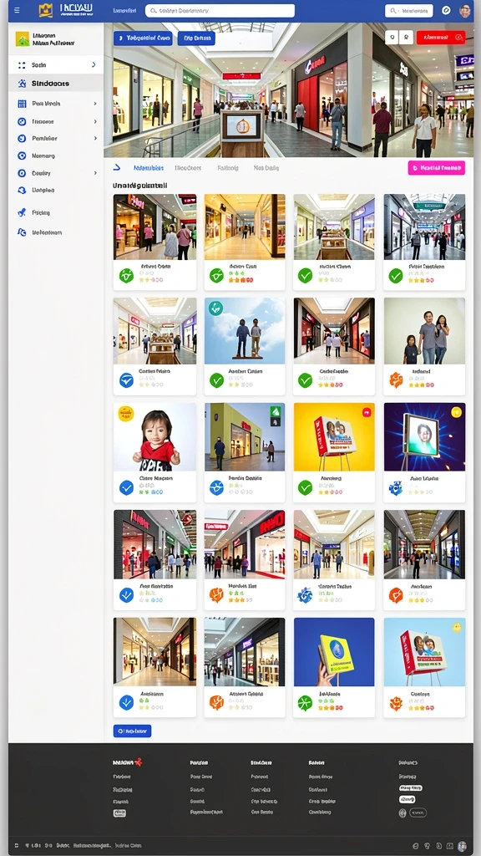
Task: Switch to the last tab in the tab row
Action: pyautogui.click(x=266, y=168)
